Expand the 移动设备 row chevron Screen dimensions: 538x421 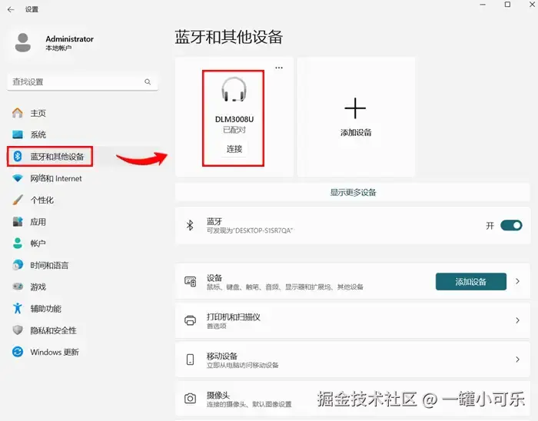517,360
